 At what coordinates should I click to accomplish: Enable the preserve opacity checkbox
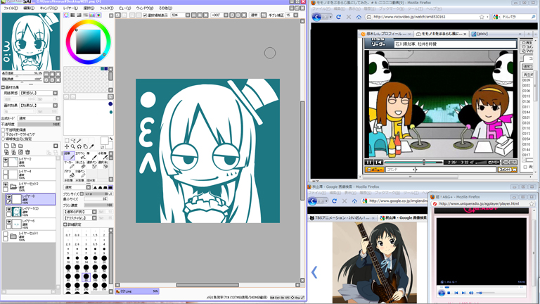click(3, 130)
